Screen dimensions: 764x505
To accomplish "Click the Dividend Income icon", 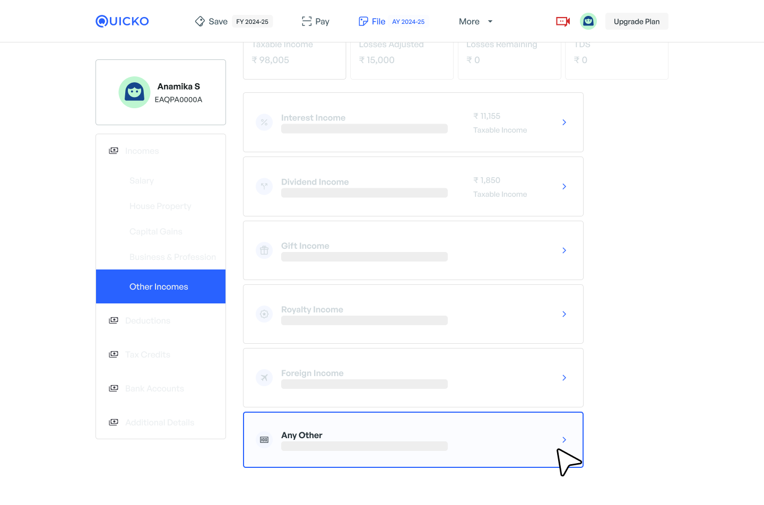I will [264, 187].
